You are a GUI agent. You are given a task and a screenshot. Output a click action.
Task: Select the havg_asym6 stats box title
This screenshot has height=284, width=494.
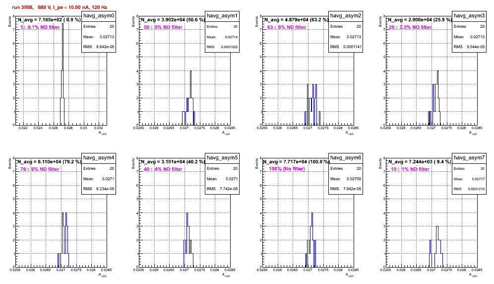(x=346, y=158)
